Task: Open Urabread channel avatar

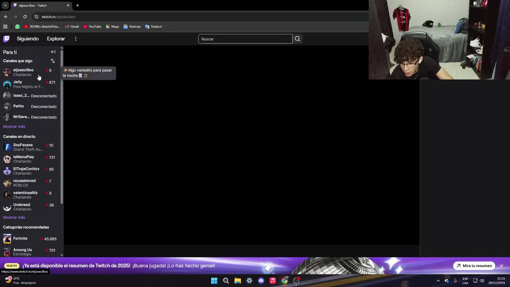Action: (7, 207)
